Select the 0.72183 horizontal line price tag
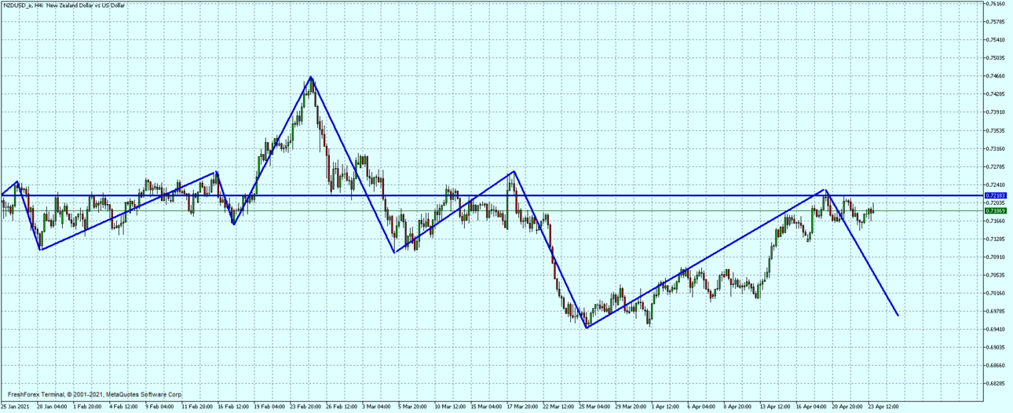 (x=996, y=195)
